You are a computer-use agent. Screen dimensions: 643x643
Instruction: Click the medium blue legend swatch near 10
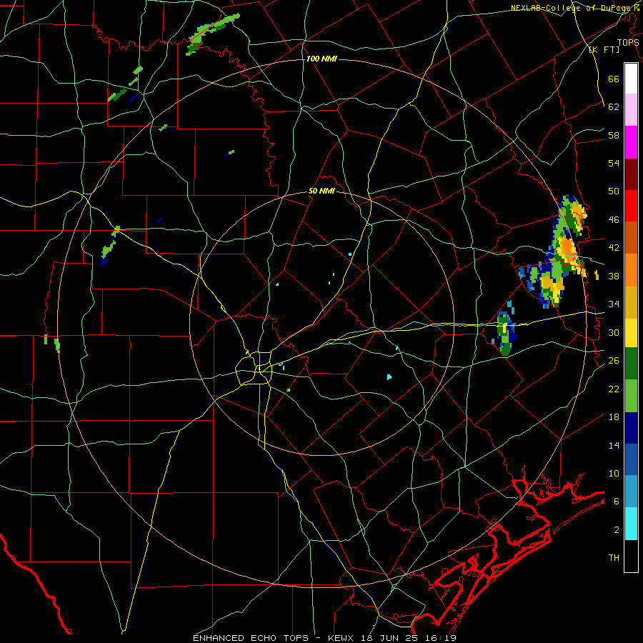coord(631,459)
